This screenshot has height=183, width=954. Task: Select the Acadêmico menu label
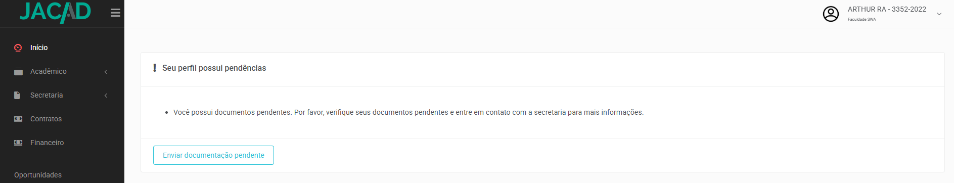[49, 71]
